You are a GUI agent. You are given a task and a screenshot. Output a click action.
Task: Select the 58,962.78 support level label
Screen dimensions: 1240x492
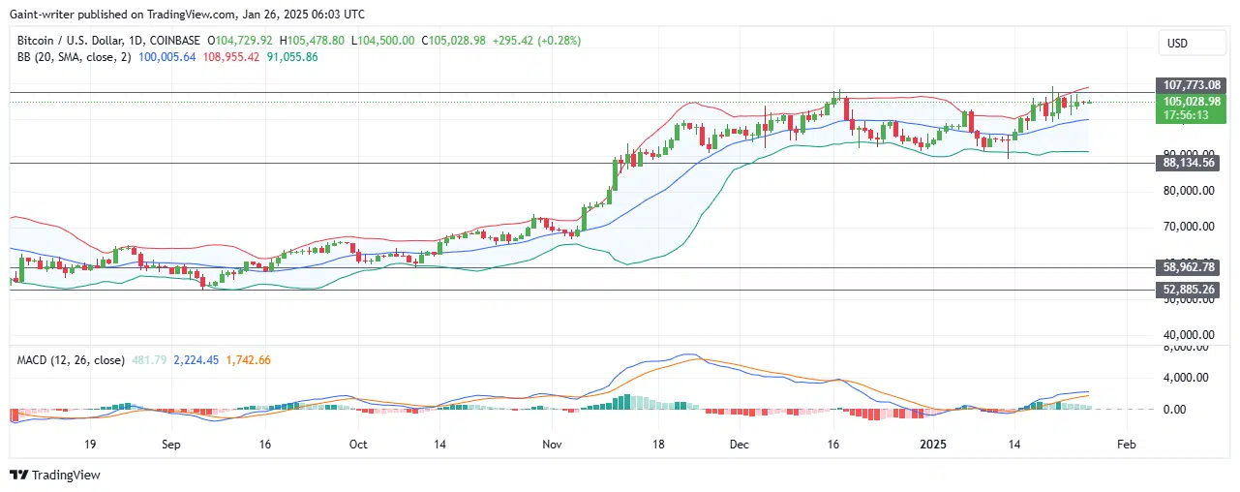click(x=1187, y=267)
